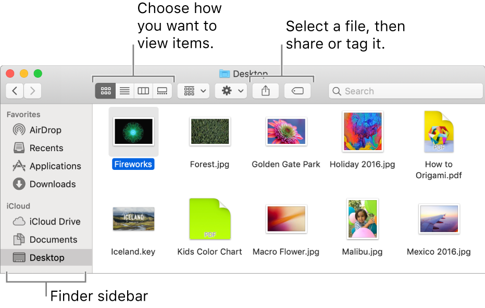The image size is (485, 308).
Task: Open the Share menu
Action: coord(265,91)
